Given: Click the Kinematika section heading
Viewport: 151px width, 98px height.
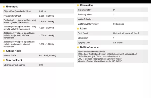Looking at the screenshot, I should [x=87, y=5].
